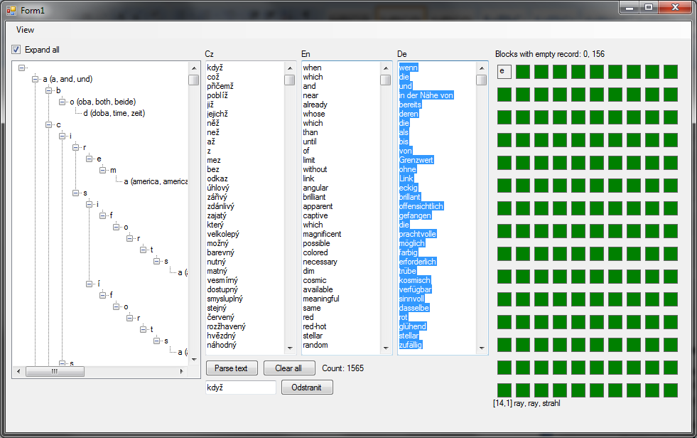697x438 pixels.
Task: Focus the text field containing 'když'
Action: tap(241, 388)
